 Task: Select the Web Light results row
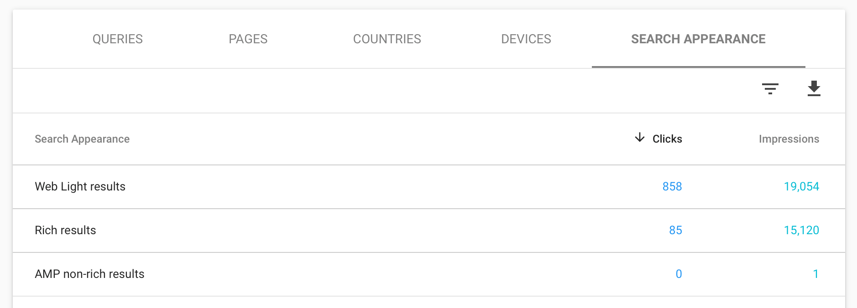(x=80, y=186)
